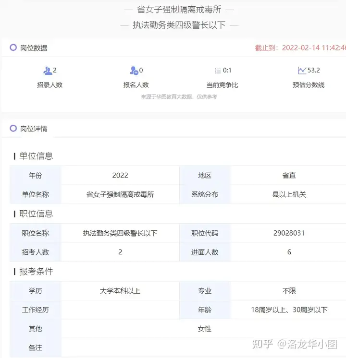This screenshot has width=346, height=358.
Task: Click the 招考人数 value 2
Action: pyautogui.click(x=120, y=252)
